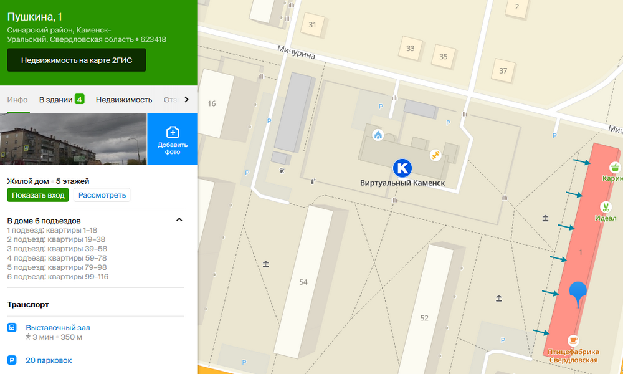This screenshot has width=623, height=374.
Task: Click the blue location pin on building 1
Action: click(578, 294)
